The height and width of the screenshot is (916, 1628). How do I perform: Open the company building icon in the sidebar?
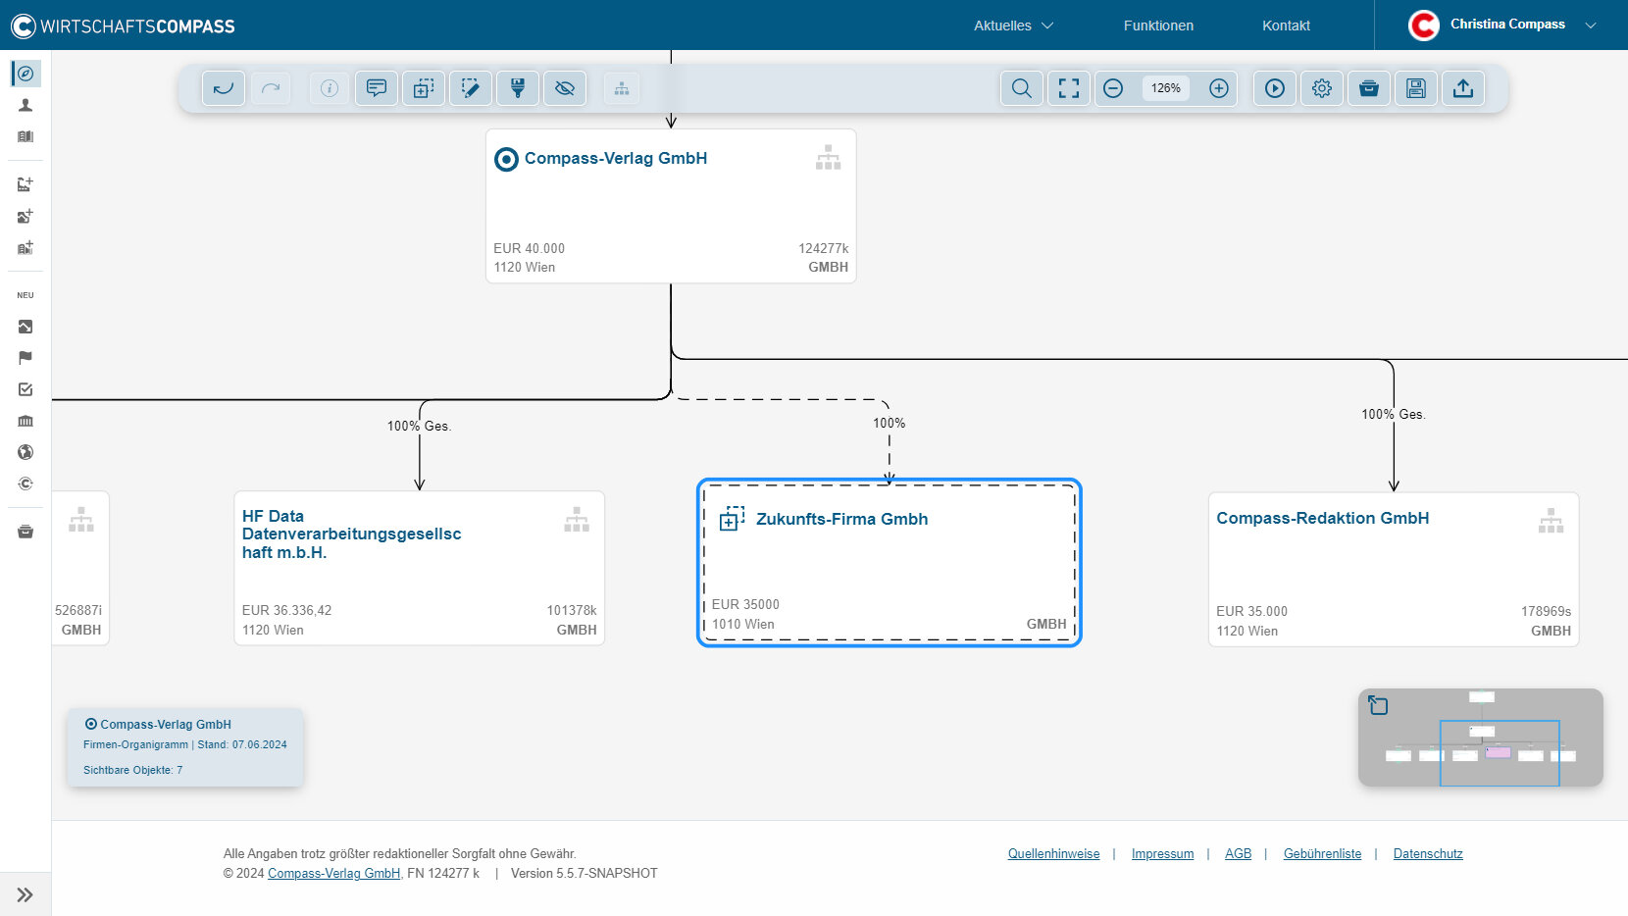point(25,136)
